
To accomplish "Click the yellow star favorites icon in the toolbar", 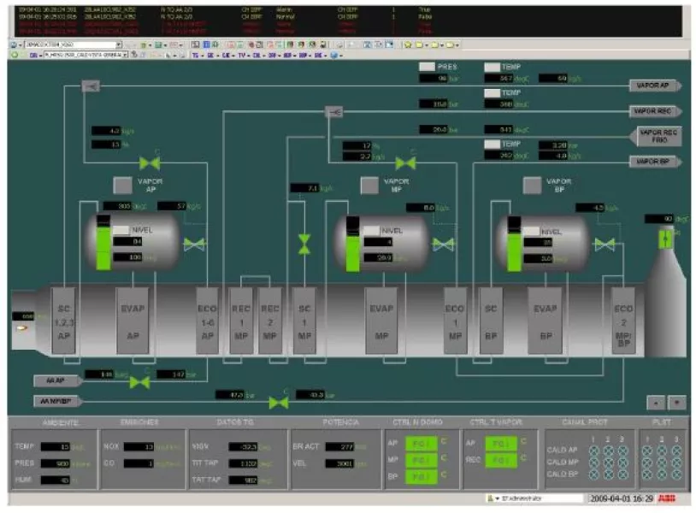I will (409, 44).
